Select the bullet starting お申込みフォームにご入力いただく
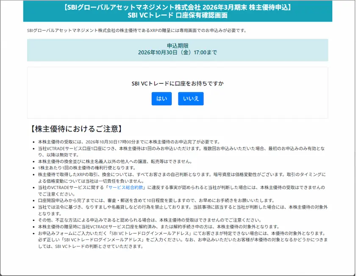Viewport: 356px width, 276px height. 183,240
